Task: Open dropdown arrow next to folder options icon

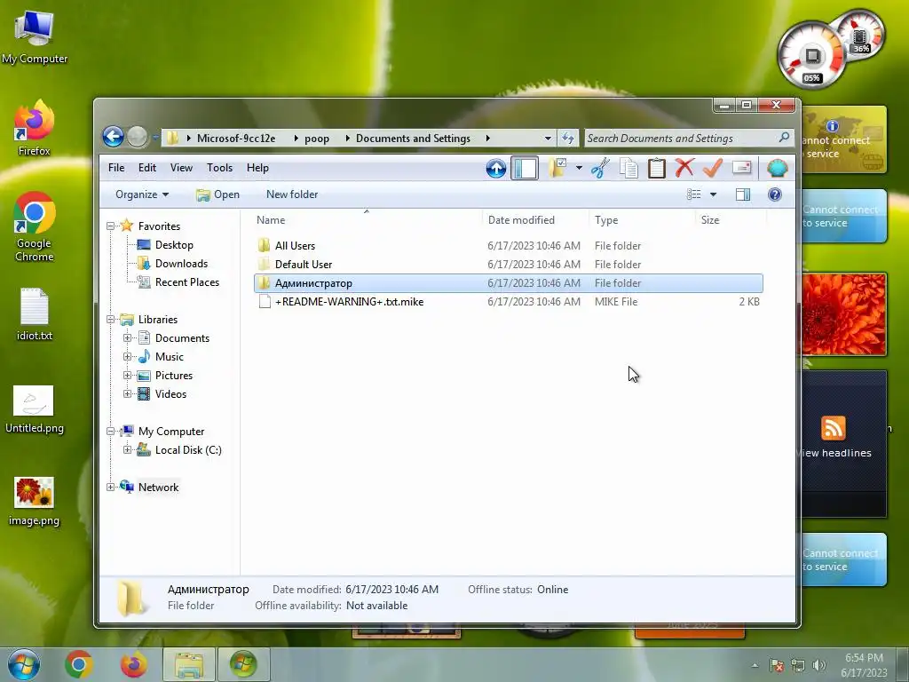Action: 579,168
